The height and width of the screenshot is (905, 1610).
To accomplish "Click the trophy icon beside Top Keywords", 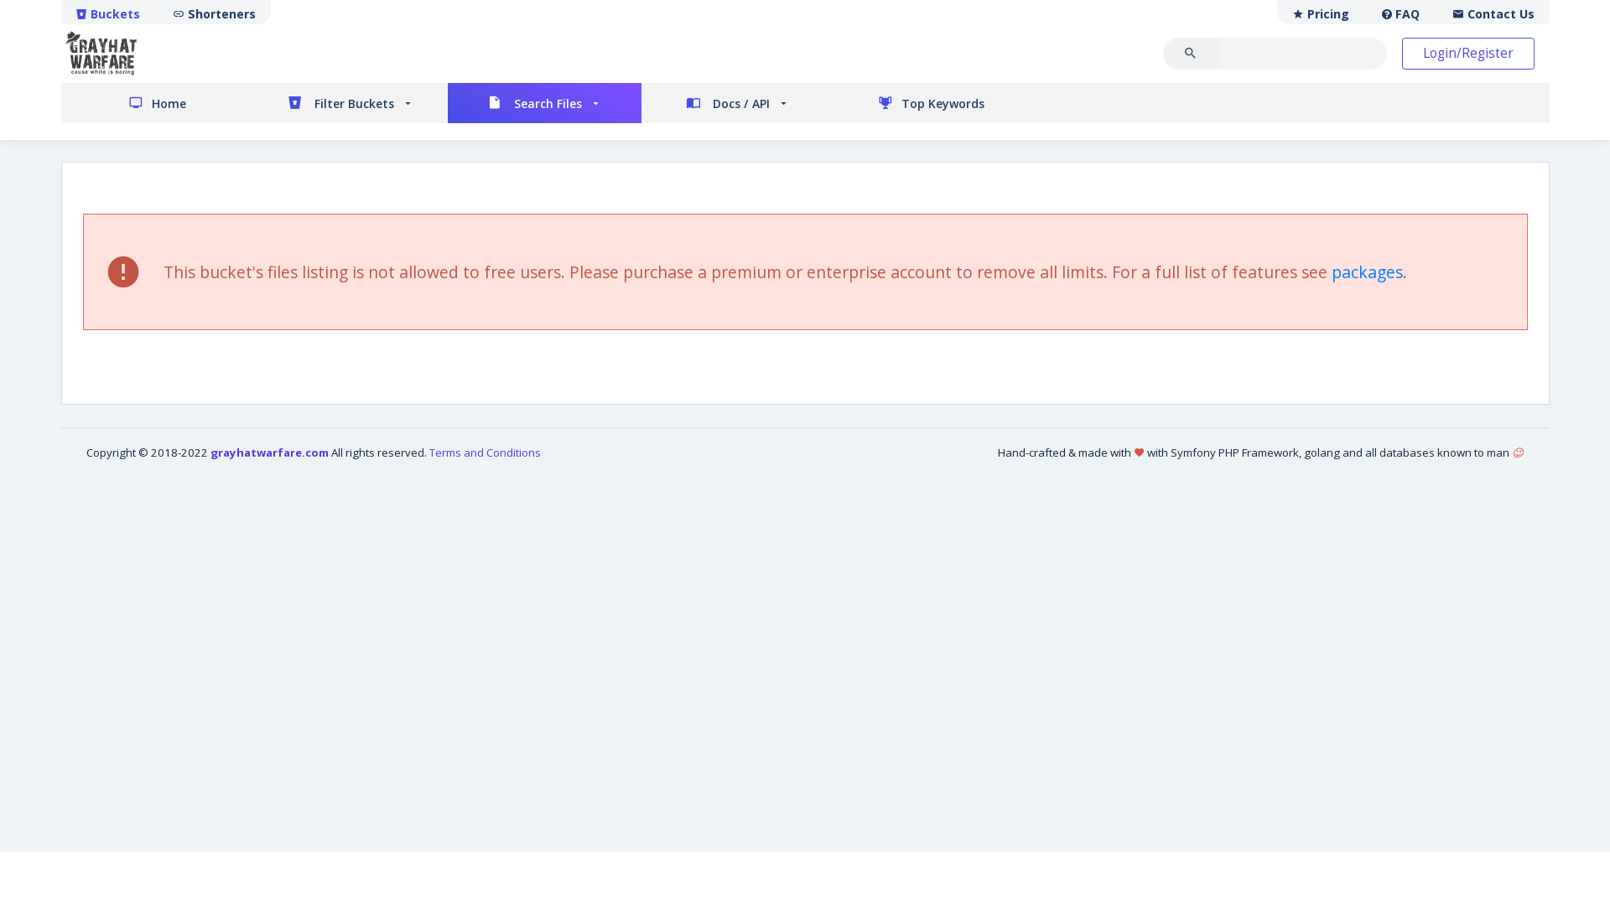I will pyautogui.click(x=885, y=103).
